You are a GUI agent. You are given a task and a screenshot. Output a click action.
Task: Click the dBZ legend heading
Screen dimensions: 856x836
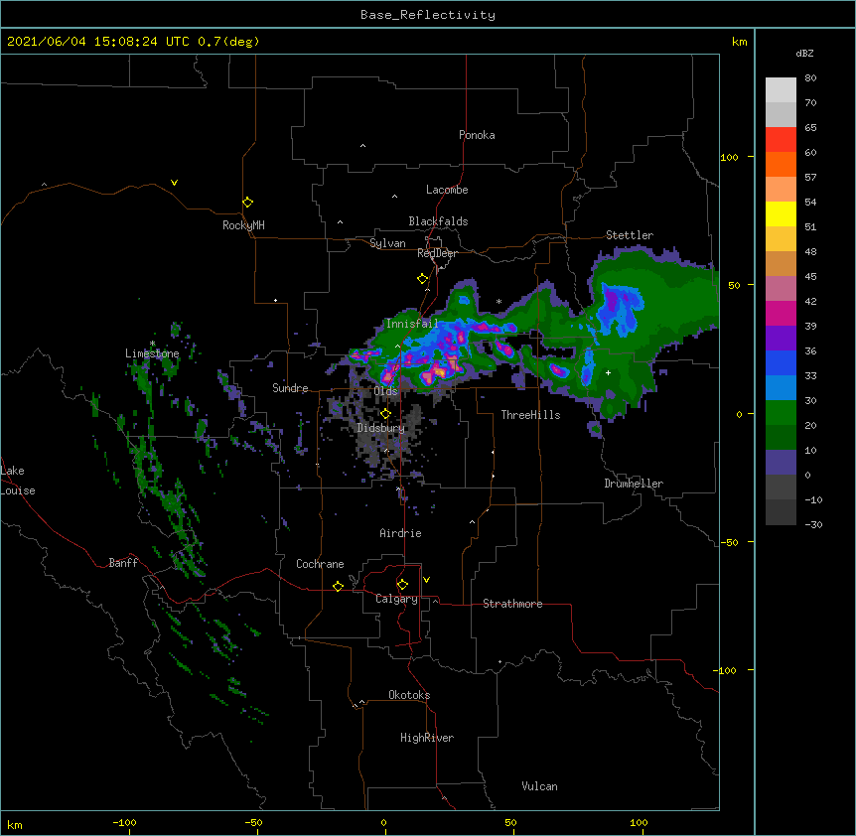pyautogui.click(x=804, y=53)
